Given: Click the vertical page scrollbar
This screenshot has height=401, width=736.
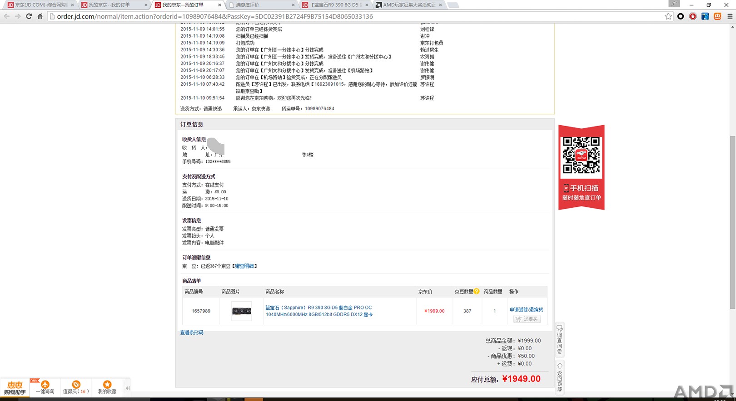Looking at the screenshot, I should 732,222.
